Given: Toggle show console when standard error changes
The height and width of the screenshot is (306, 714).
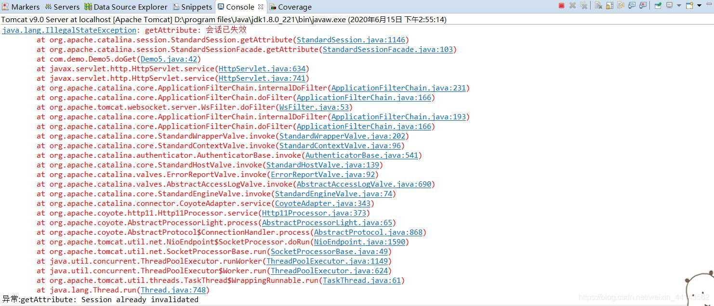Looking at the screenshot, I should click(x=644, y=6).
